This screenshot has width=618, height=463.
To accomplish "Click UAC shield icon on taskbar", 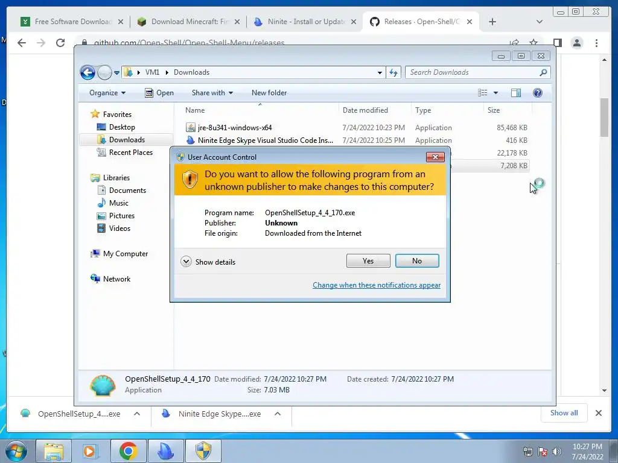I will (203, 451).
